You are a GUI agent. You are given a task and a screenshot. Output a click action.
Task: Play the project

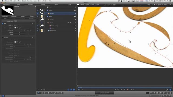(x=124, y=90)
